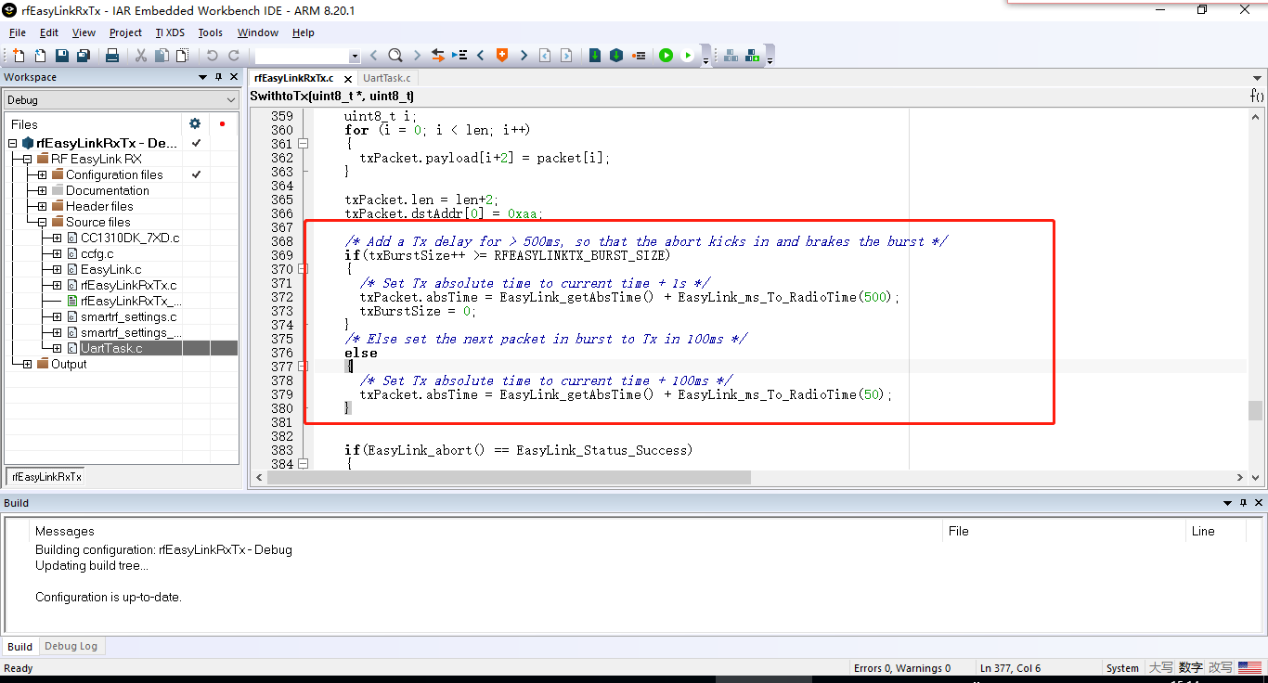This screenshot has width=1268, height=683.
Task: Create a new document from the toolbar
Action: point(19,56)
